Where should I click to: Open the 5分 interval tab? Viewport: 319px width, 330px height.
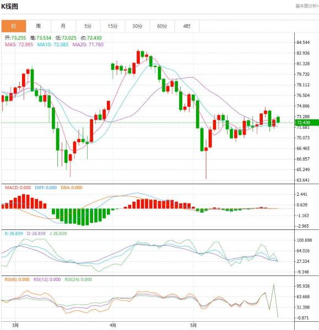pyautogui.click(x=88, y=26)
